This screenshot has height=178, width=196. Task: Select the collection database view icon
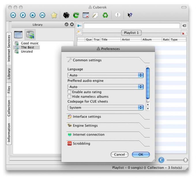[x=30, y=35]
